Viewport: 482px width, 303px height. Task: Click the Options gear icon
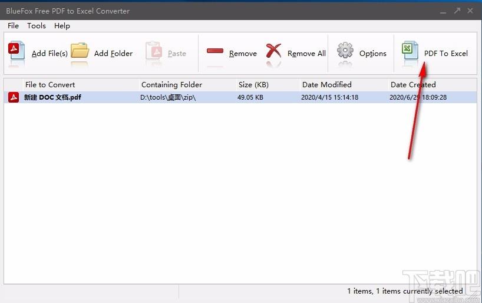click(x=345, y=51)
